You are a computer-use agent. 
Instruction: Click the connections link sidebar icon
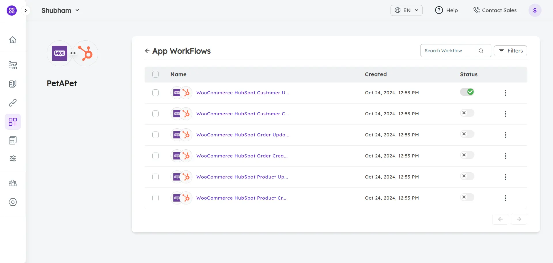click(13, 103)
